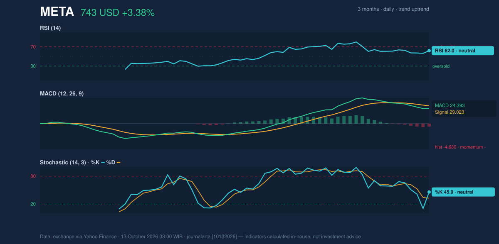Click the RSI 30 axis label
Screen dimensions: 499x244
33,66
